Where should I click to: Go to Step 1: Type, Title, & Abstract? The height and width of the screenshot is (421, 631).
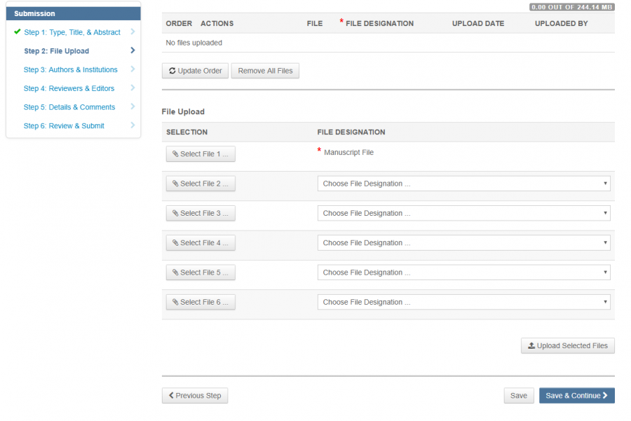click(x=72, y=32)
